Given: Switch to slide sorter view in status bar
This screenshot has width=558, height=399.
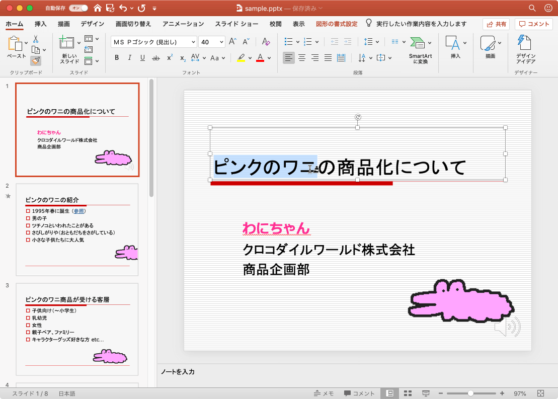Looking at the screenshot, I should (408, 393).
